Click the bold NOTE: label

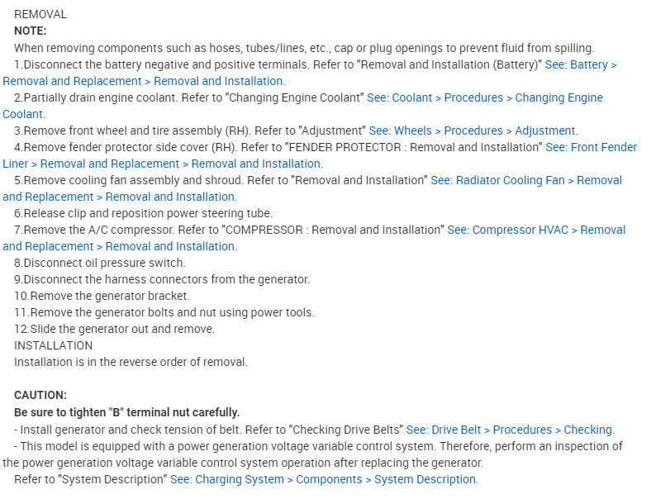31,31
